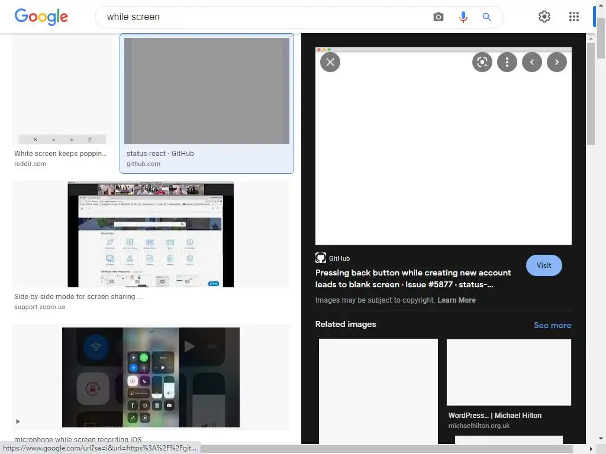Click 'WordPress... | Michael Hilton' caption
The width and height of the screenshot is (606, 454).
(495, 416)
